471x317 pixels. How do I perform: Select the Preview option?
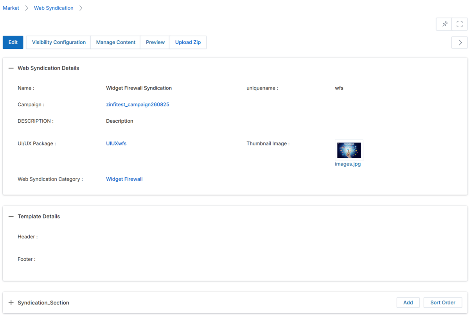[x=155, y=42]
